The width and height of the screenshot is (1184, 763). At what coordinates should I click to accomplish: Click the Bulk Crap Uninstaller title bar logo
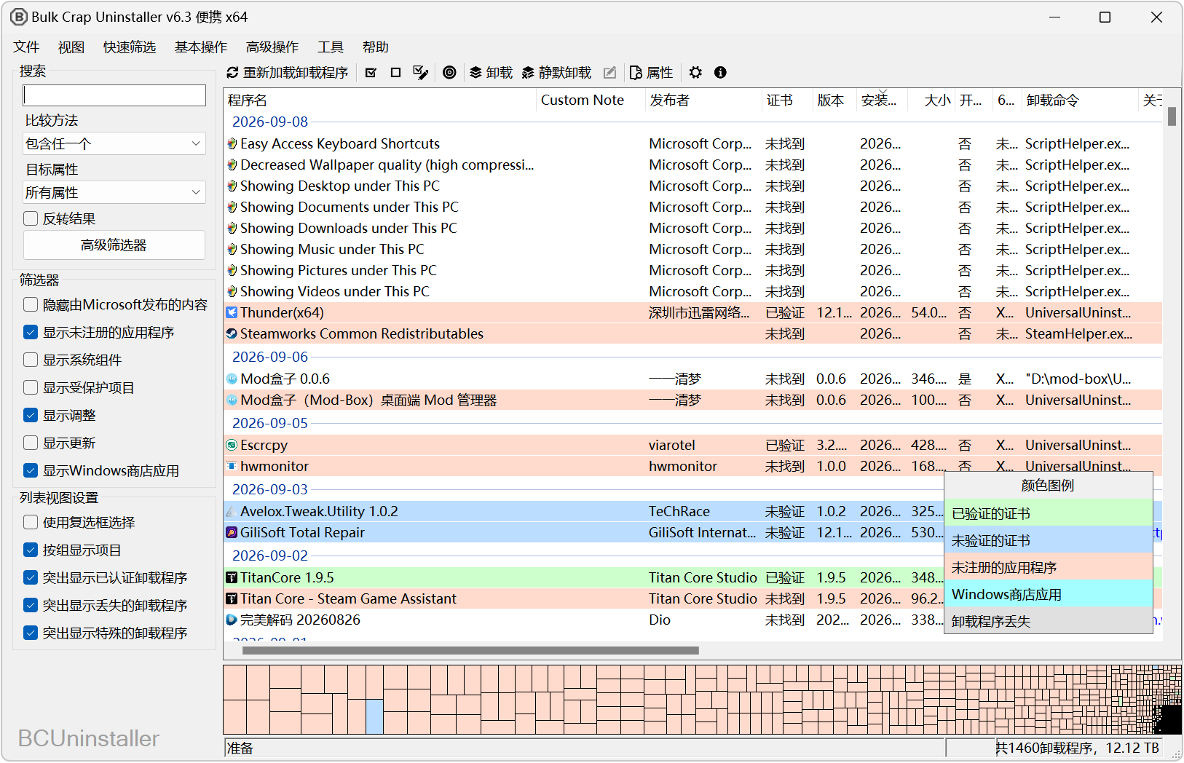19,17
